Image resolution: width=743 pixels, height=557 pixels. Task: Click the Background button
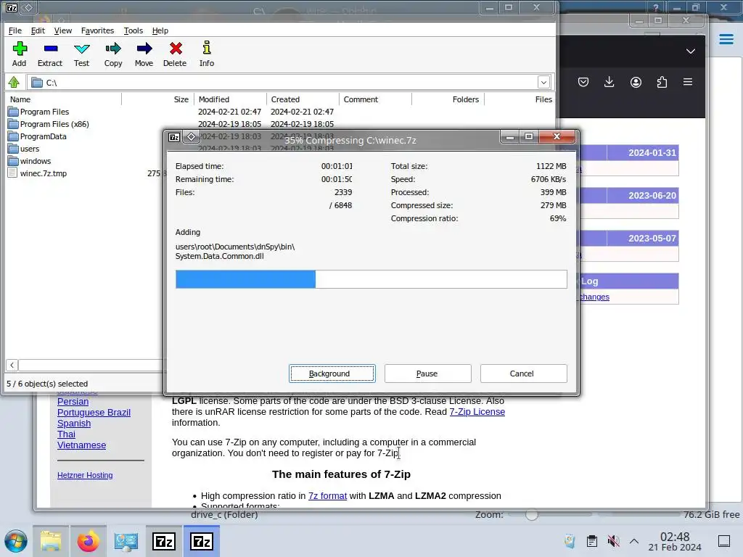[332, 374]
